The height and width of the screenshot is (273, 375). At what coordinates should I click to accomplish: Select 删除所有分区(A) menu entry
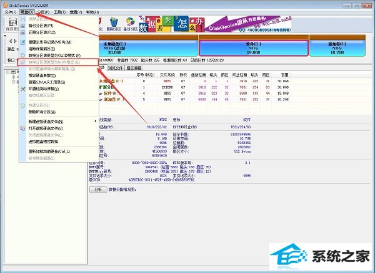(59, 112)
